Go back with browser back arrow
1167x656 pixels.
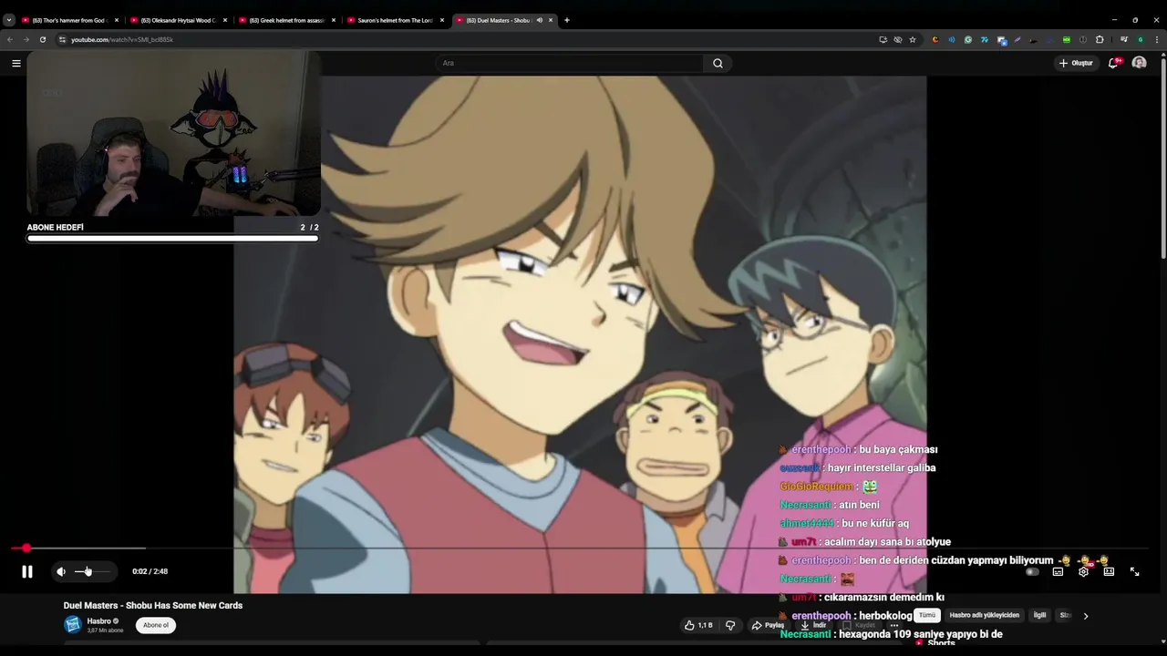(x=10, y=39)
